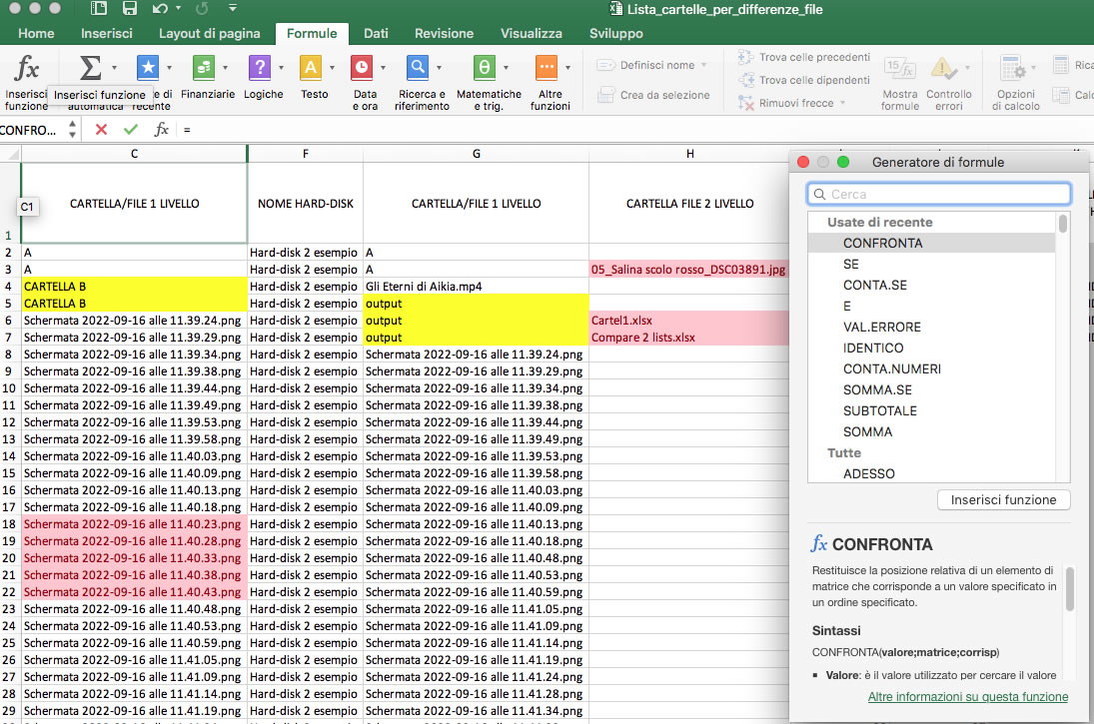1094x724 pixels.
Task: Click the Crea da selezione icon
Action: 606,95
